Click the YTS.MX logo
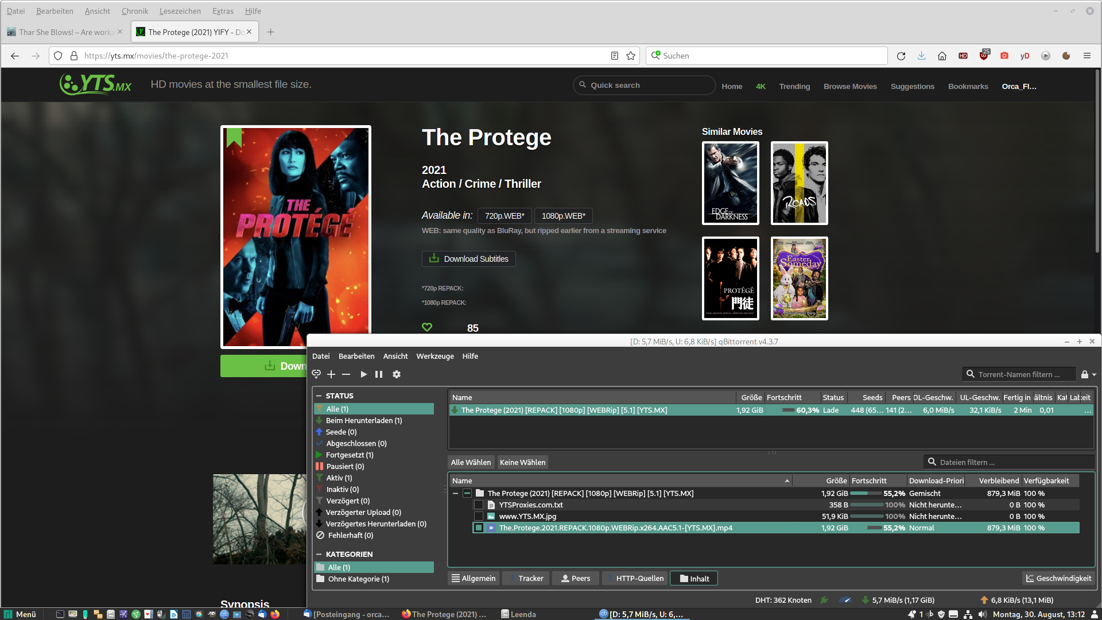Screen dimensions: 1102x620 click(x=96, y=84)
